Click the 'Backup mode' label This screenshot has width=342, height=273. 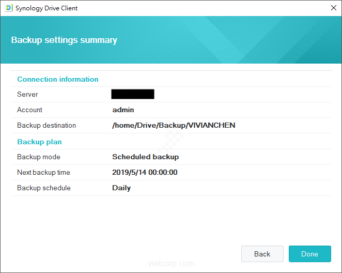point(39,157)
